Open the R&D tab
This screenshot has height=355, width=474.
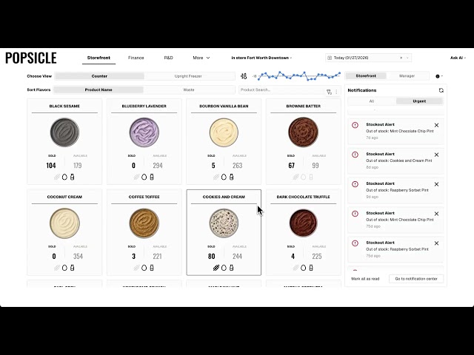(168, 58)
